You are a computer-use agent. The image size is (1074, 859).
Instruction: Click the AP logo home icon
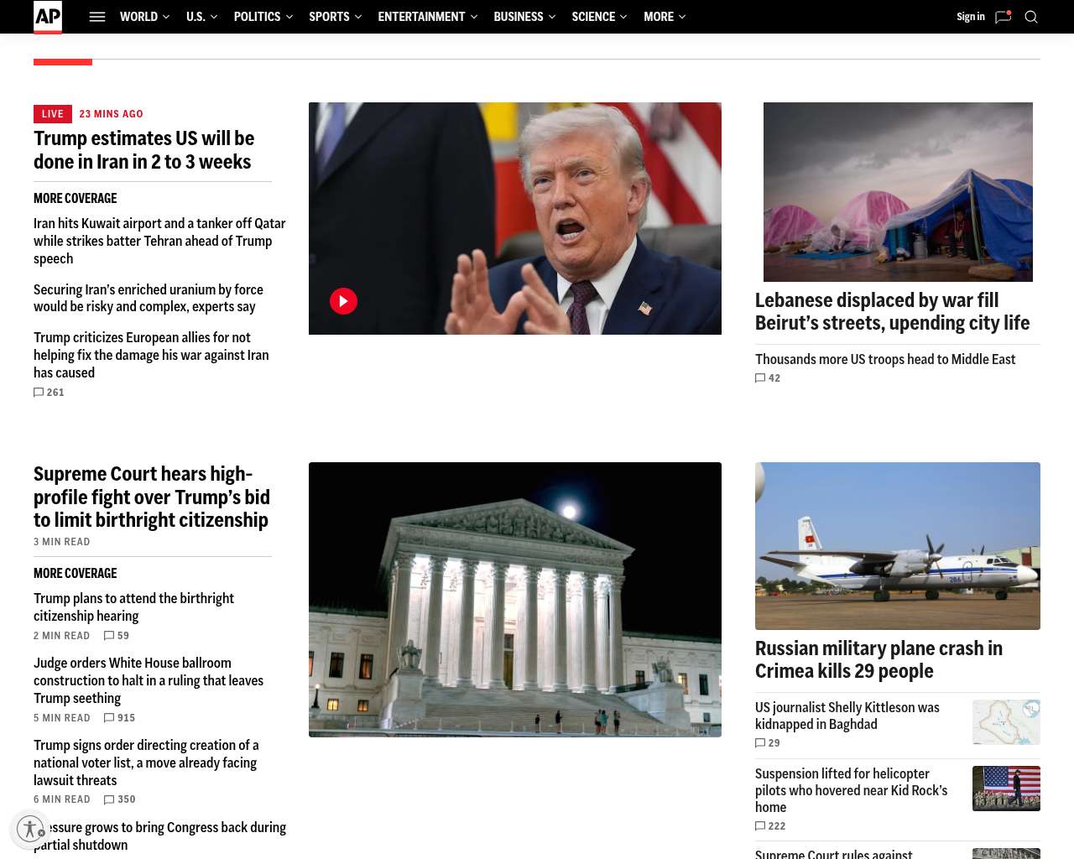tap(48, 17)
